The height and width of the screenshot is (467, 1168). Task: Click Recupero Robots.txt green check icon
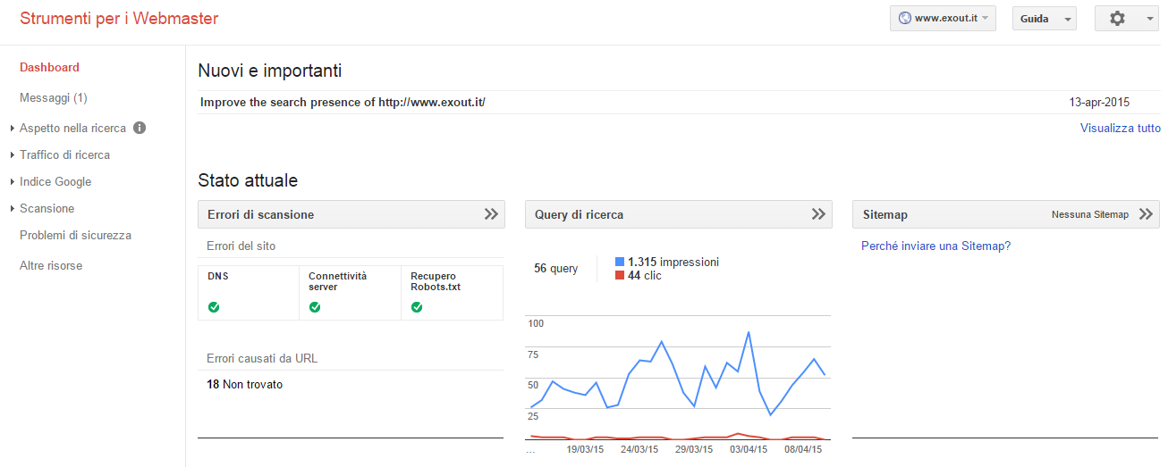coord(417,307)
